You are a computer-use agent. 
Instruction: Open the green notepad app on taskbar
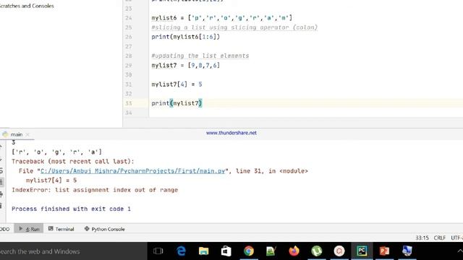[x=271, y=251]
